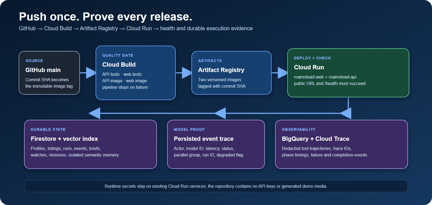This screenshot has width=432, height=205.
Task: Click 'BigQuery + Cloud Trace' title
Action: pos(316,139)
